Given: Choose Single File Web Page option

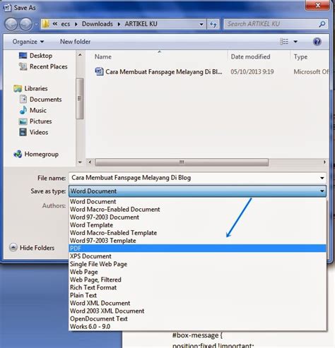Looking at the screenshot, I should (x=197, y=264).
